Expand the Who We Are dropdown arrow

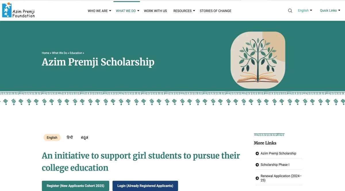click(110, 11)
